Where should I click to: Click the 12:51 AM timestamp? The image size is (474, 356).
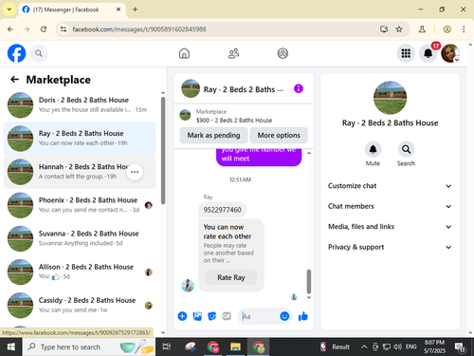pos(240,179)
